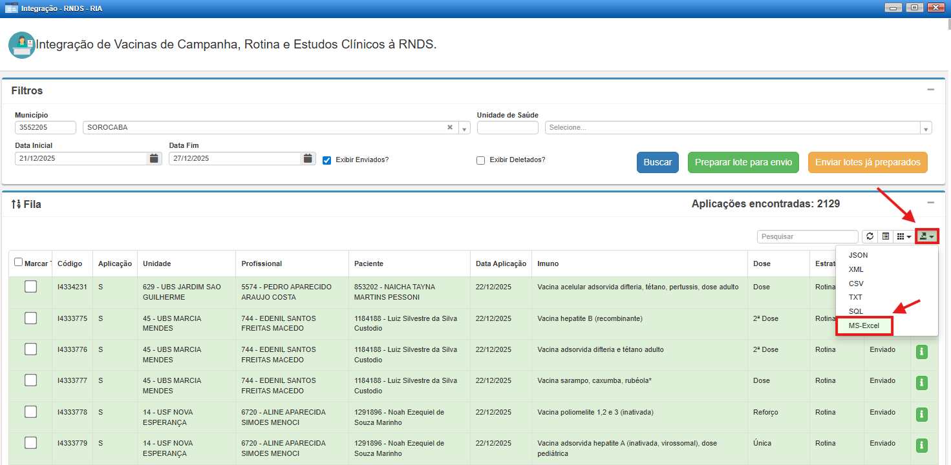The width and height of the screenshot is (951, 465).
Task: Click the Buscar button
Action: 657,163
